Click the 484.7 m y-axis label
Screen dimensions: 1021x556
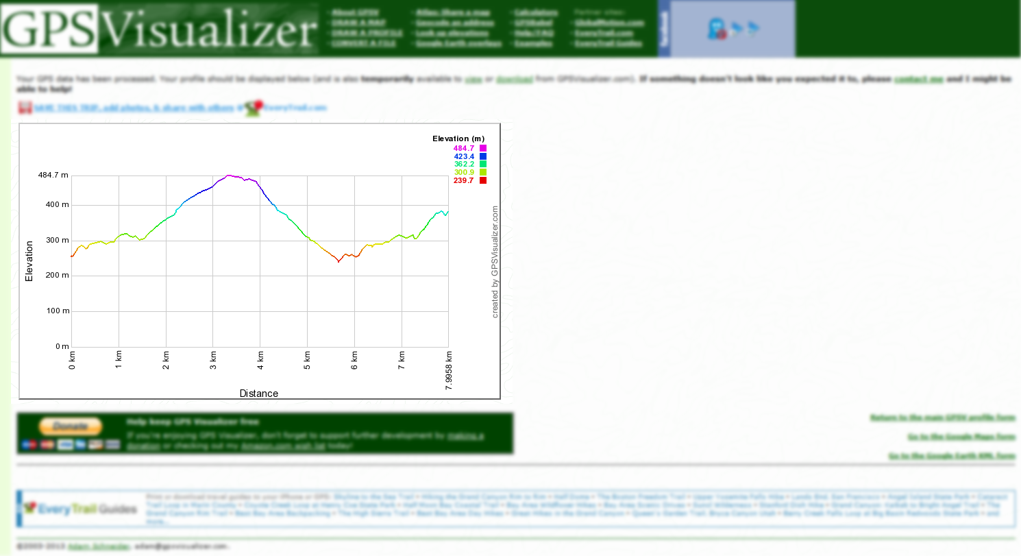[x=53, y=176]
